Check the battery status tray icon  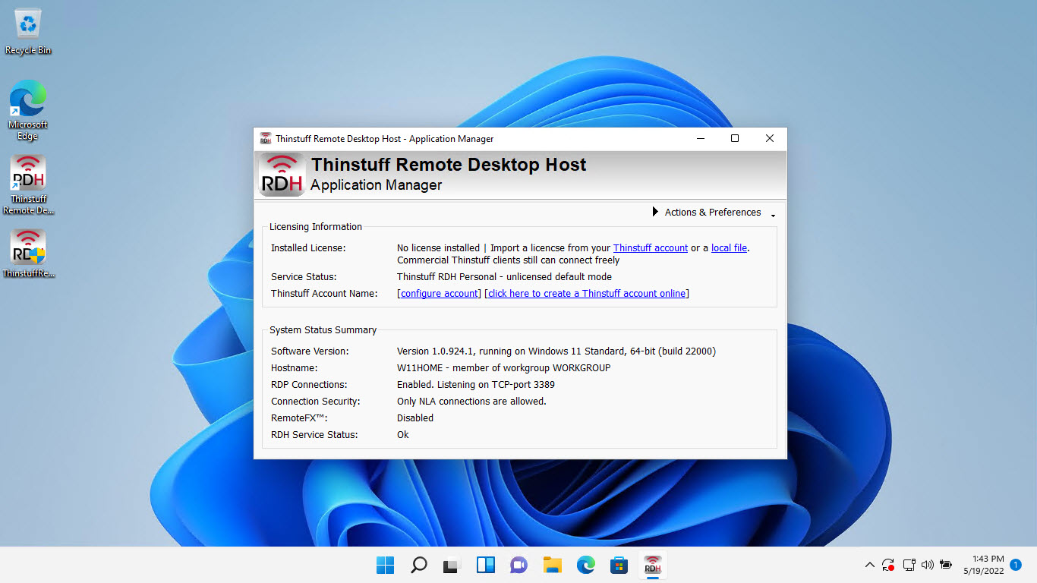tap(945, 565)
